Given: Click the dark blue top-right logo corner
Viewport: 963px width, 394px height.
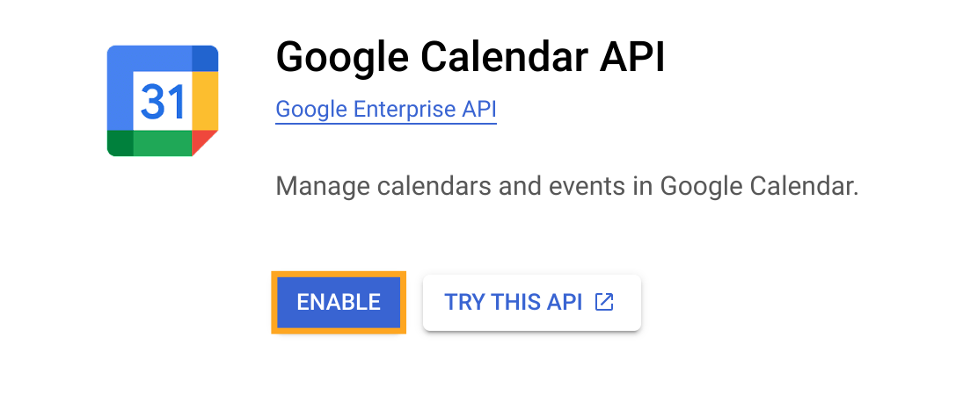Looking at the screenshot, I should (x=205, y=58).
